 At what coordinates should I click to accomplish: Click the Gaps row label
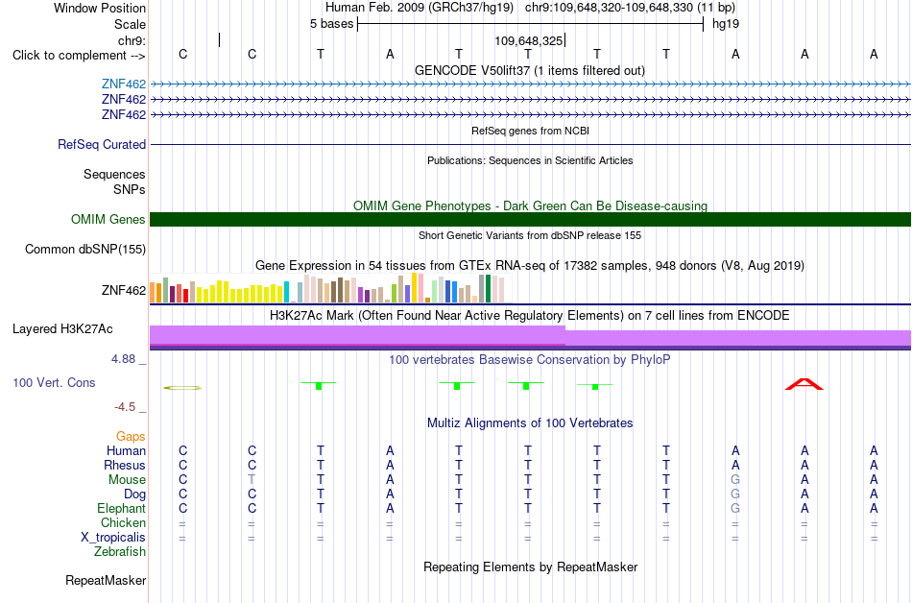pyautogui.click(x=131, y=436)
